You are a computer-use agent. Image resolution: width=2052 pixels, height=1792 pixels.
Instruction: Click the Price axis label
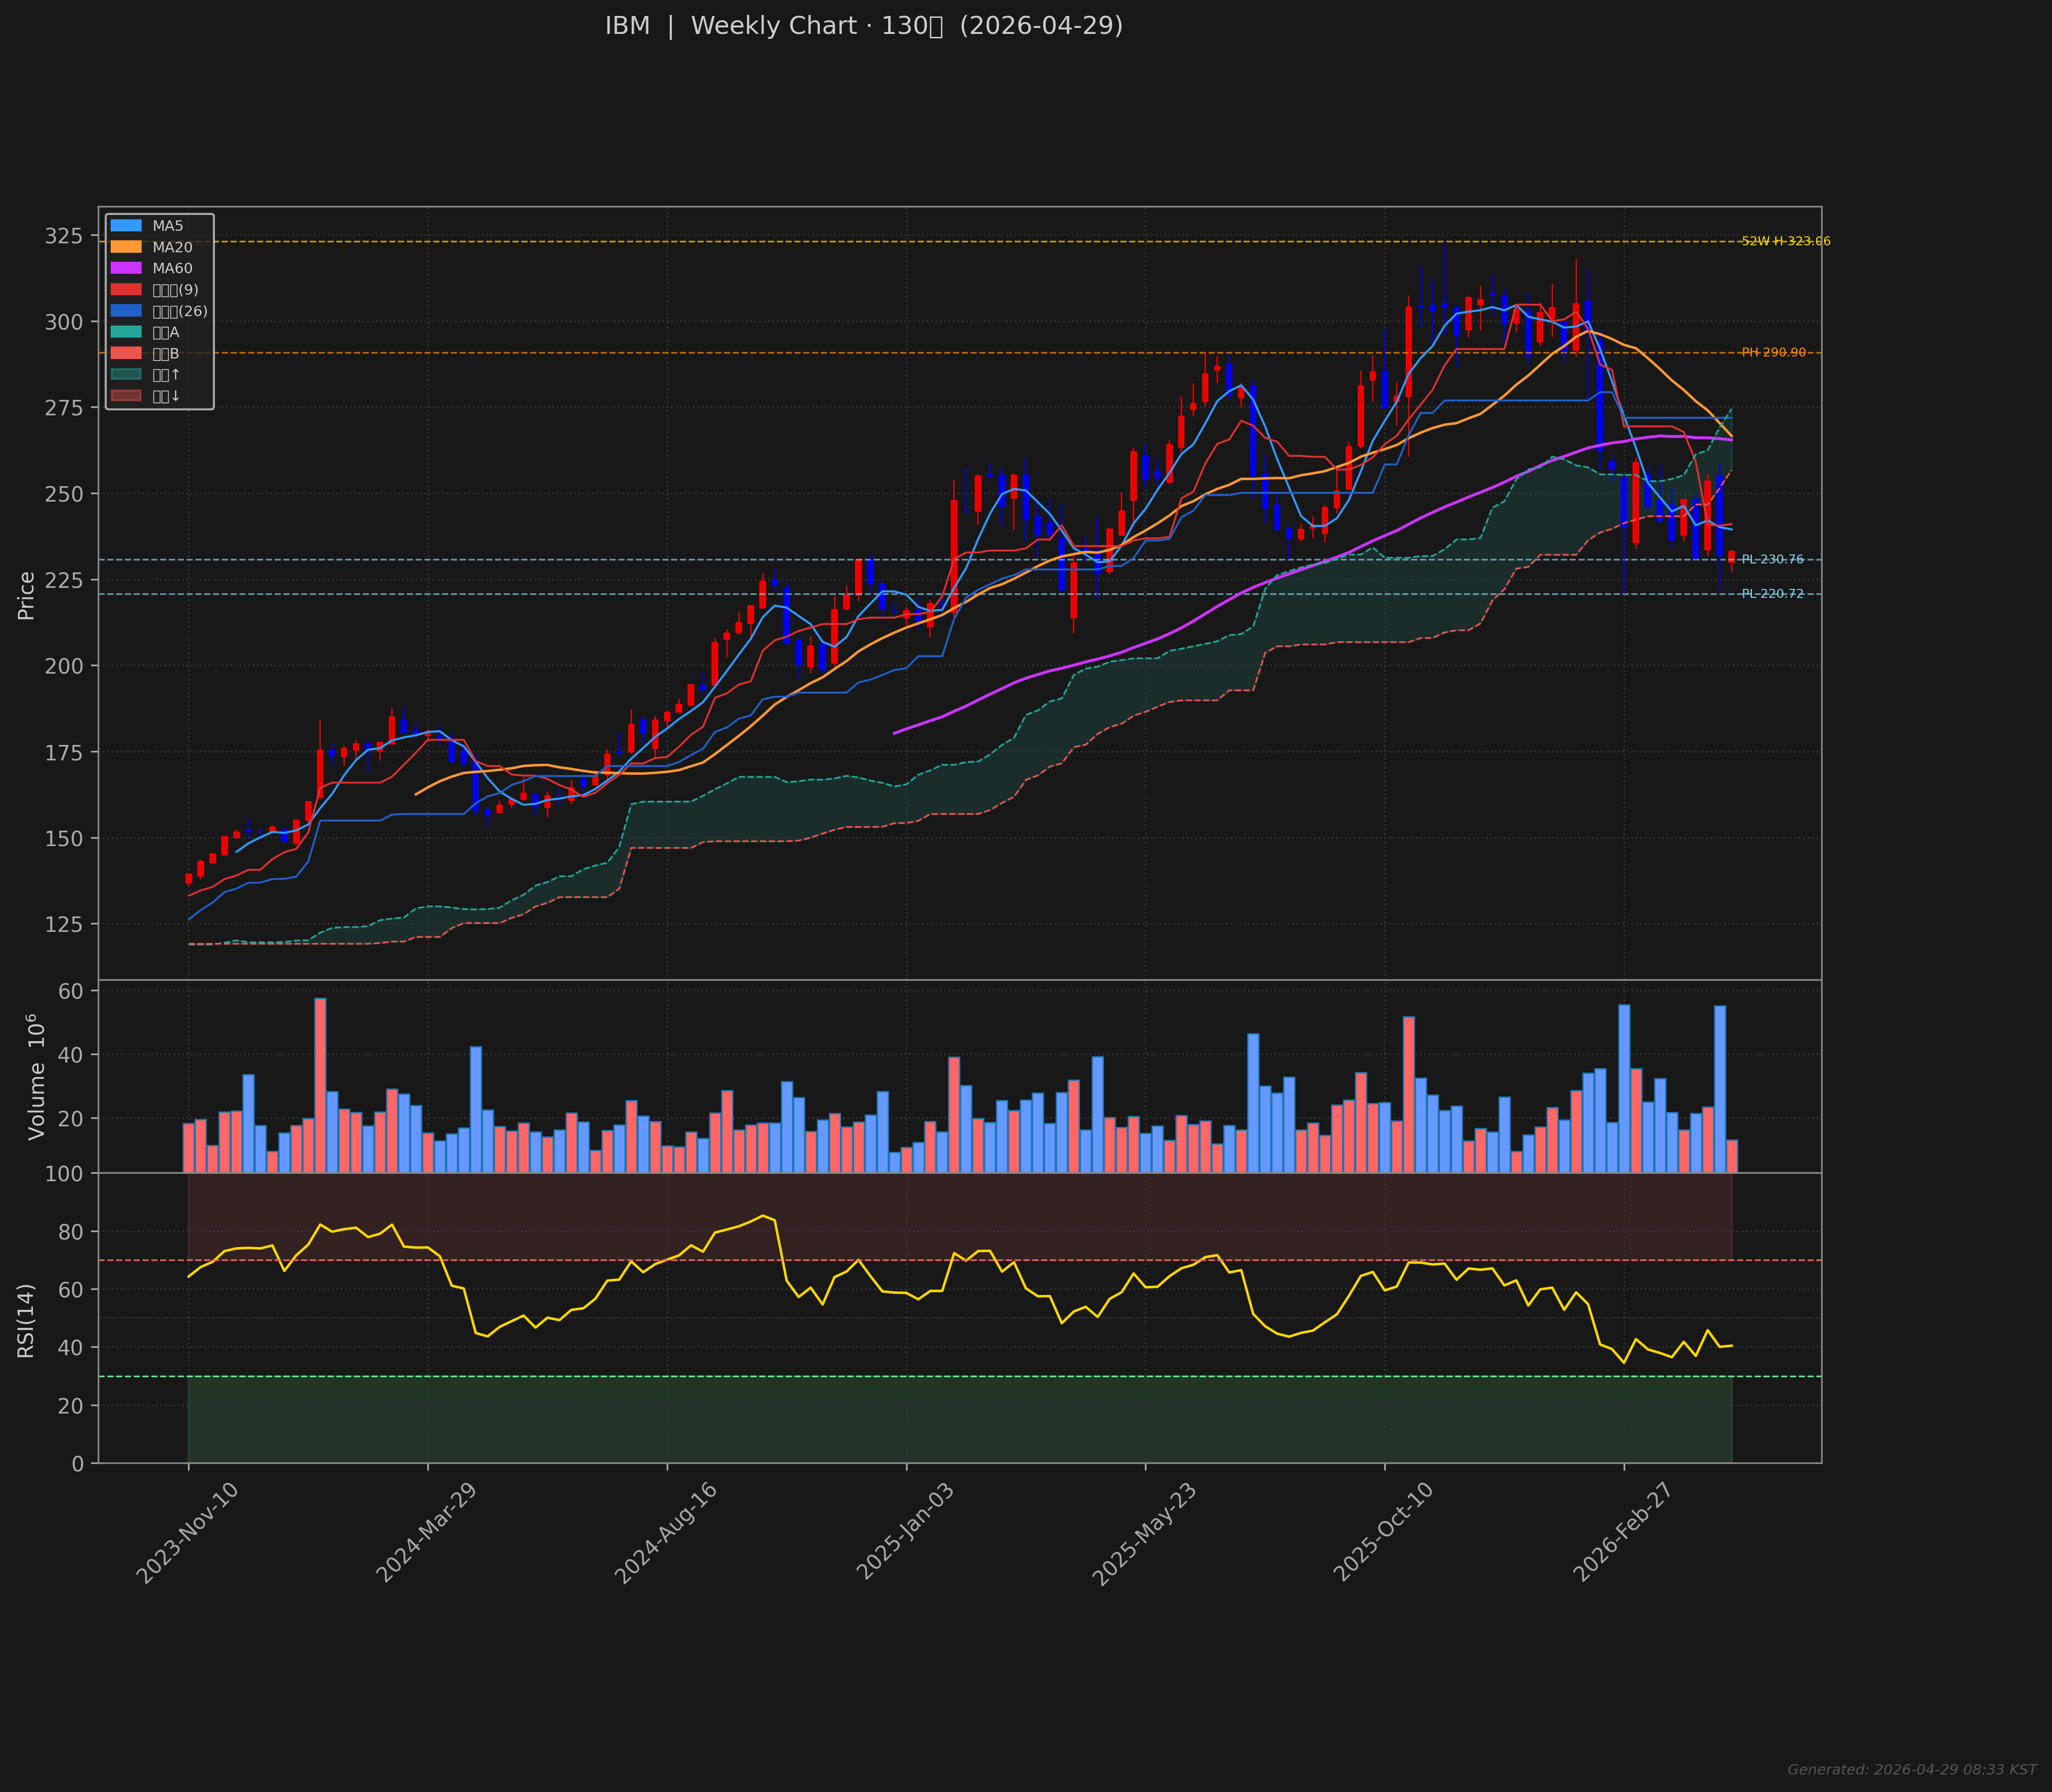pyautogui.click(x=26, y=596)
